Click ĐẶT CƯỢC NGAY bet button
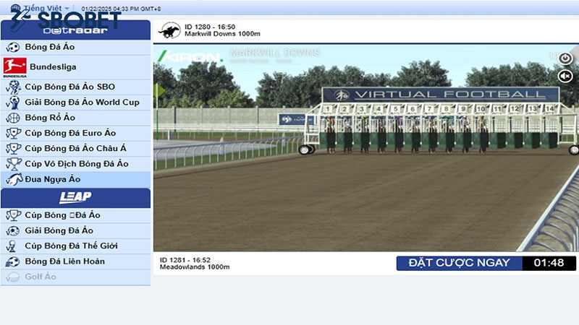The width and height of the screenshot is (579, 325). click(x=460, y=263)
